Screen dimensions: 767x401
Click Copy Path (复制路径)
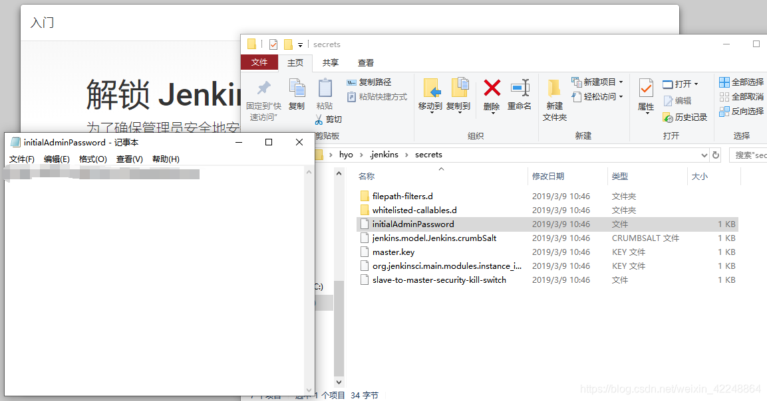coord(369,82)
